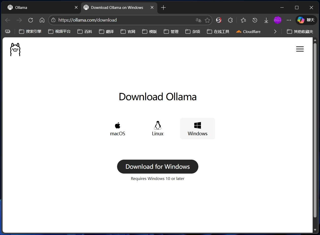320x235 pixels.
Task: Minimize the browser window
Action: click(x=282, y=8)
